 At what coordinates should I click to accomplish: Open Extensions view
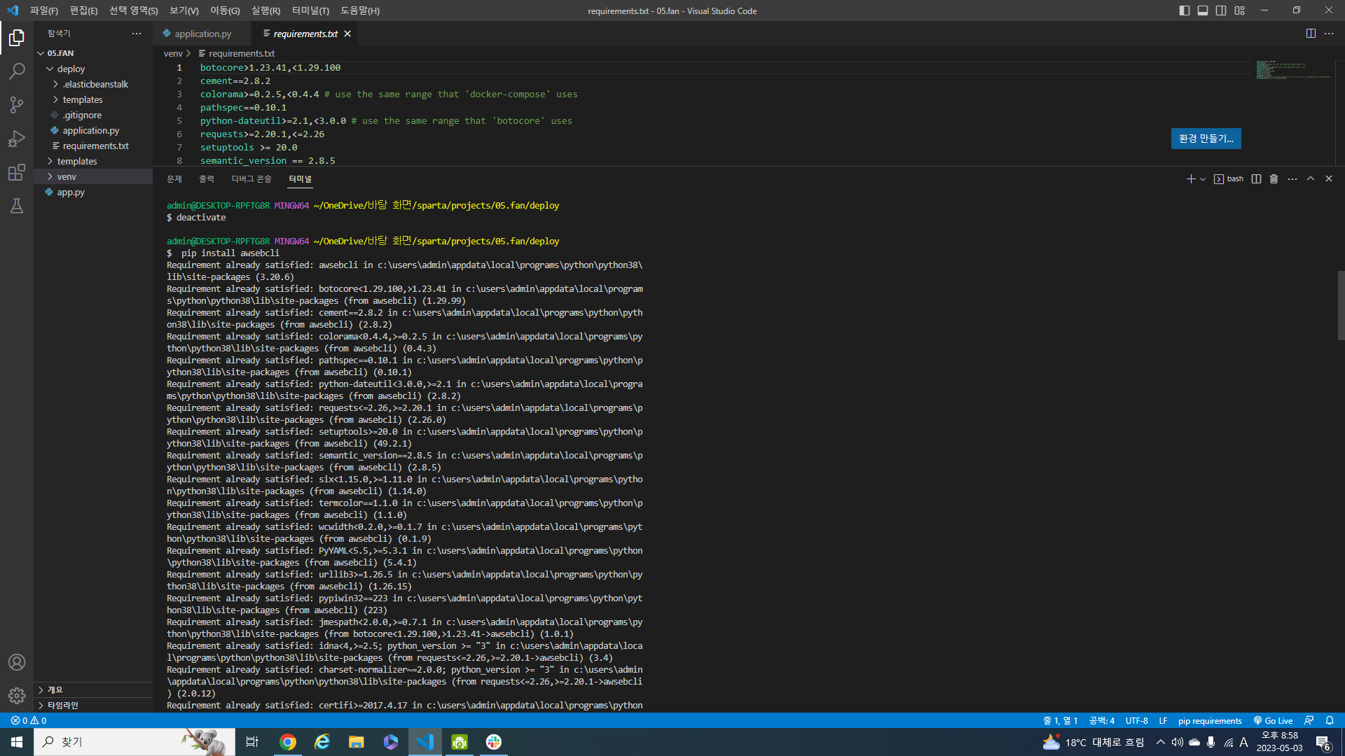[17, 172]
